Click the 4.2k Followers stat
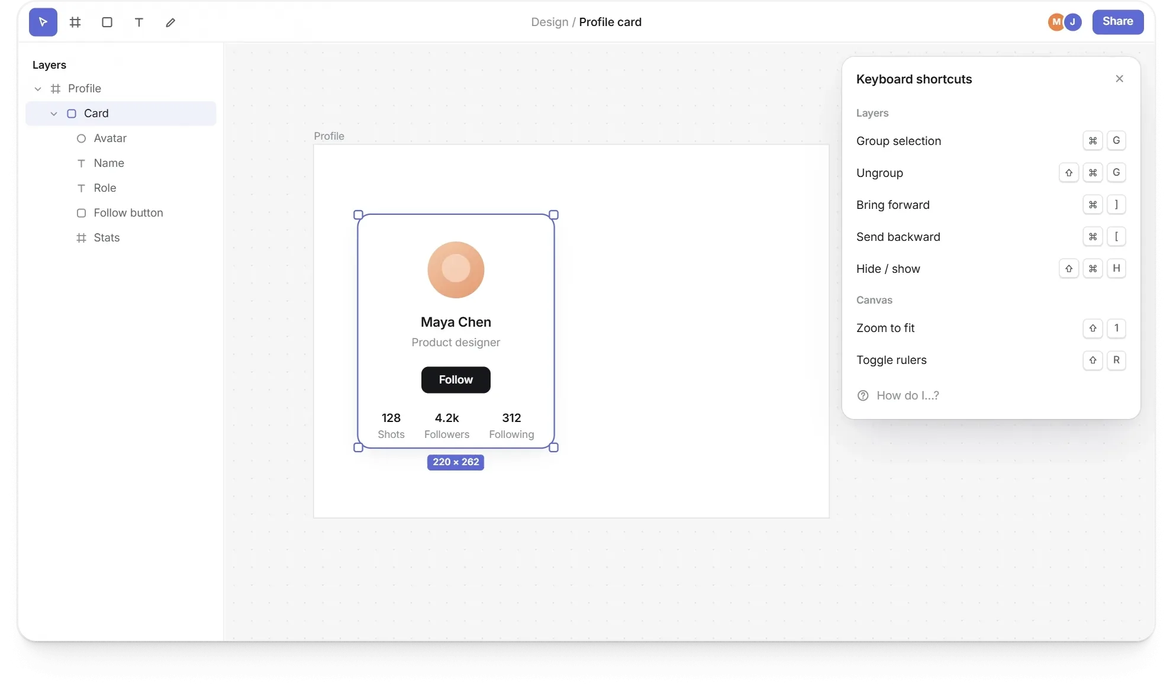 (x=447, y=426)
